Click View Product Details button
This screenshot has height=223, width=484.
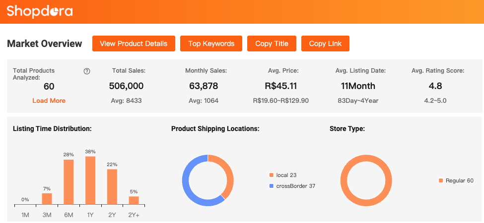(x=134, y=44)
